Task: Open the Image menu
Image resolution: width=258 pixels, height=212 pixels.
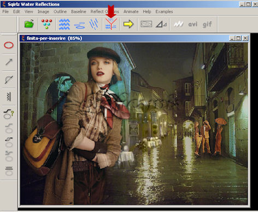Action: tap(43, 11)
